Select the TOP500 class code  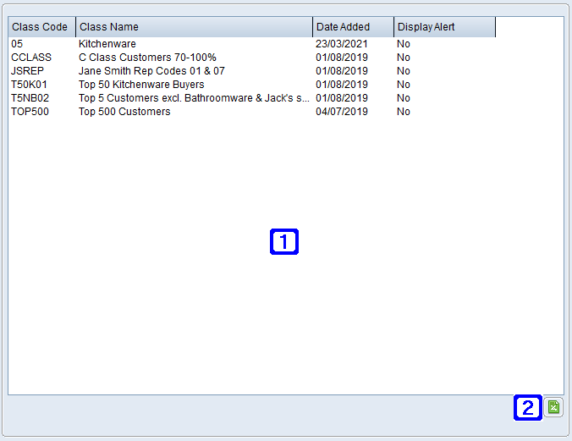pyautogui.click(x=30, y=112)
